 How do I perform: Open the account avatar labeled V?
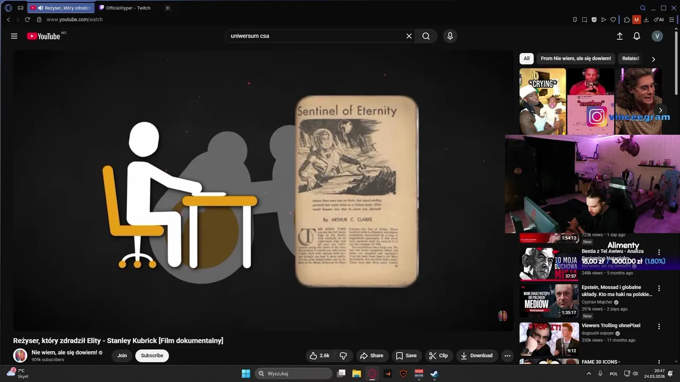tap(657, 36)
